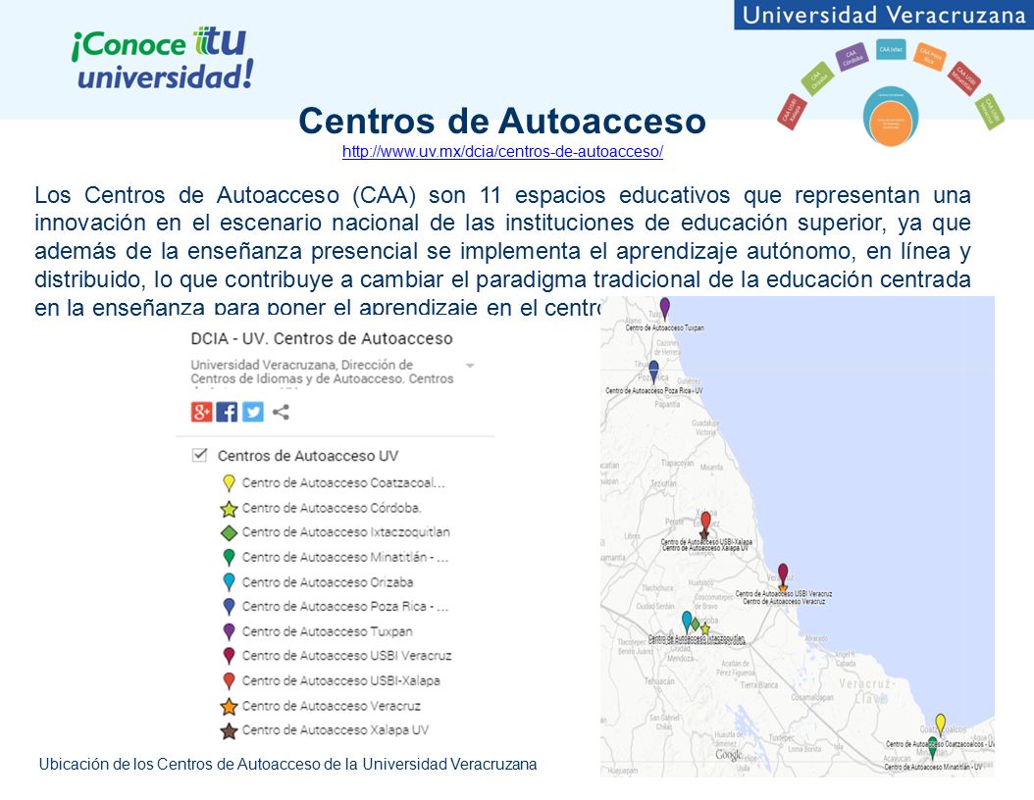Click the red USBI-Xalapa marker on map
The image size is (1034, 800).
705,521
